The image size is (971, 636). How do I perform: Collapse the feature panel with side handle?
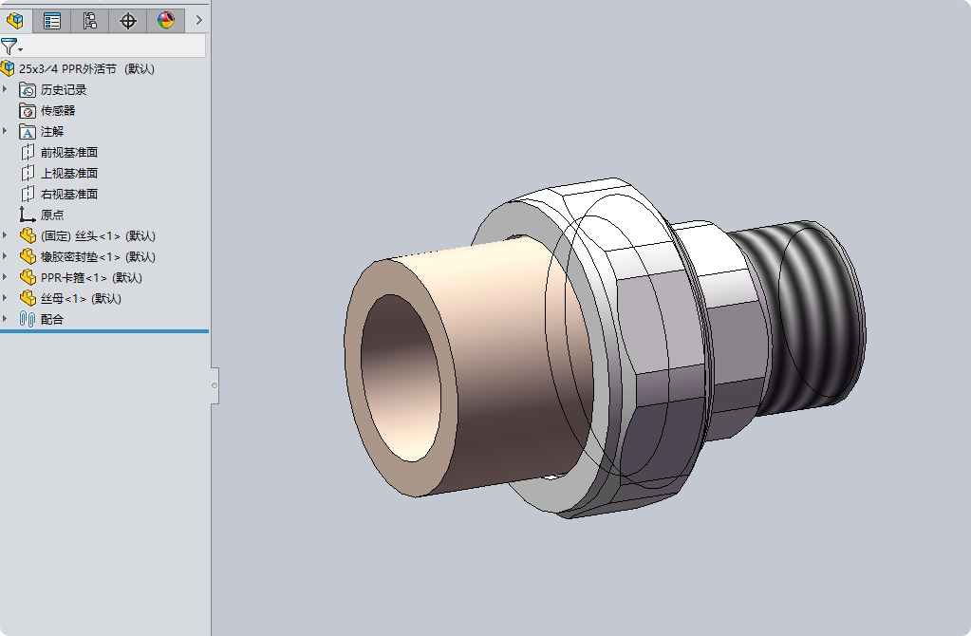[215, 385]
